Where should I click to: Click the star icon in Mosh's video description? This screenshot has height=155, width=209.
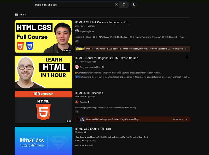(x=76, y=73)
